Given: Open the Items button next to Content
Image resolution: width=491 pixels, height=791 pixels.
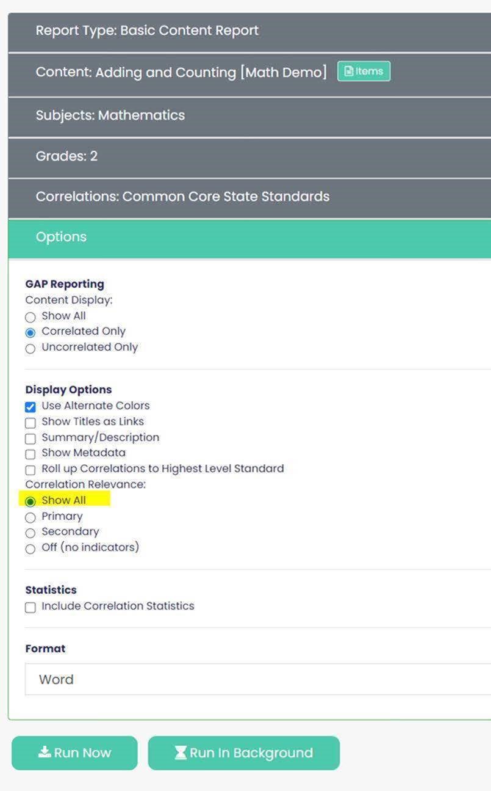Looking at the screenshot, I should click(364, 71).
